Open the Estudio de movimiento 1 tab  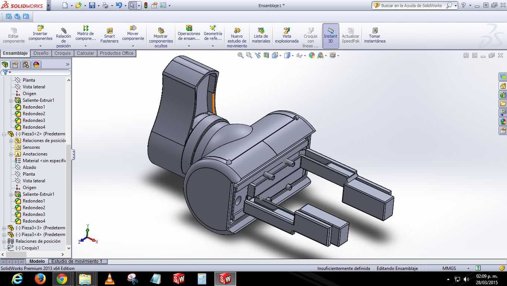click(x=77, y=261)
